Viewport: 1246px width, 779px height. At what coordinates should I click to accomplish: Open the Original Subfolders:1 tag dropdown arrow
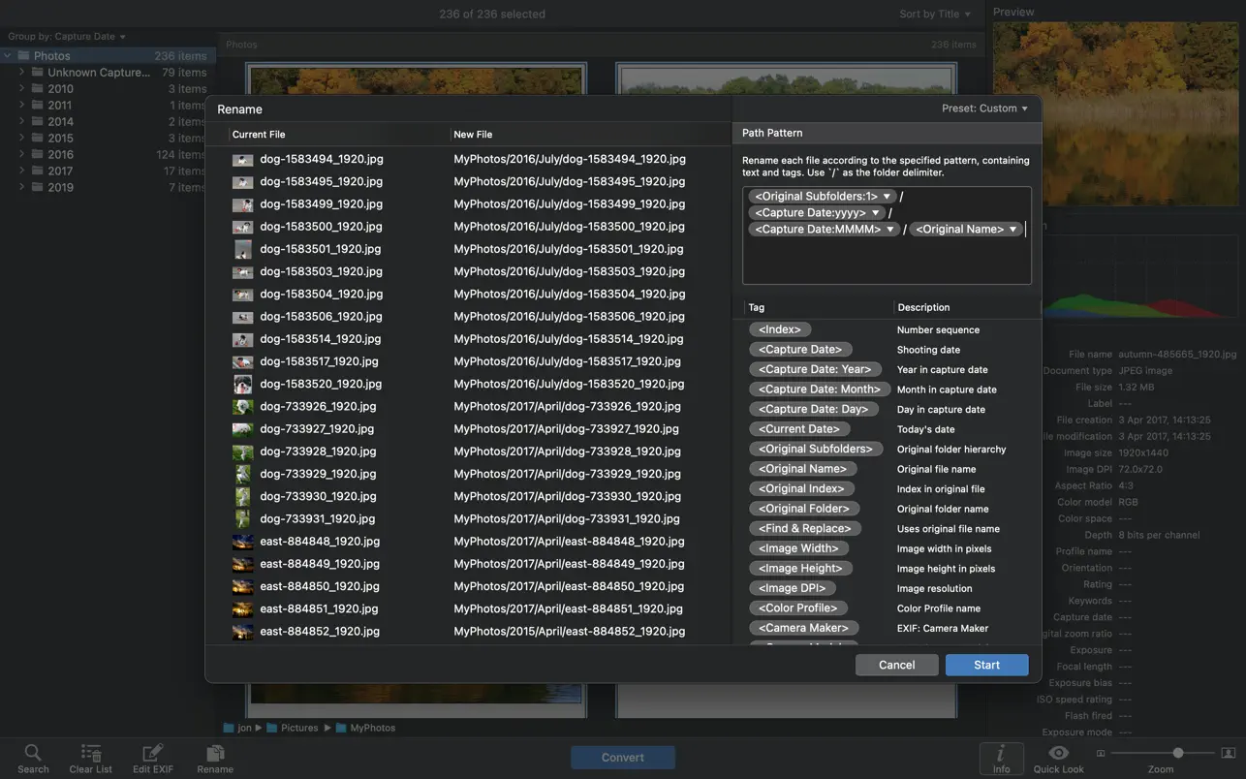(x=887, y=197)
